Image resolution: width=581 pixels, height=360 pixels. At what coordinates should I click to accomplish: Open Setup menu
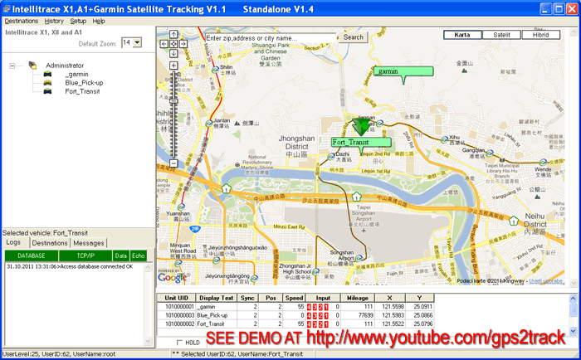pos(78,21)
